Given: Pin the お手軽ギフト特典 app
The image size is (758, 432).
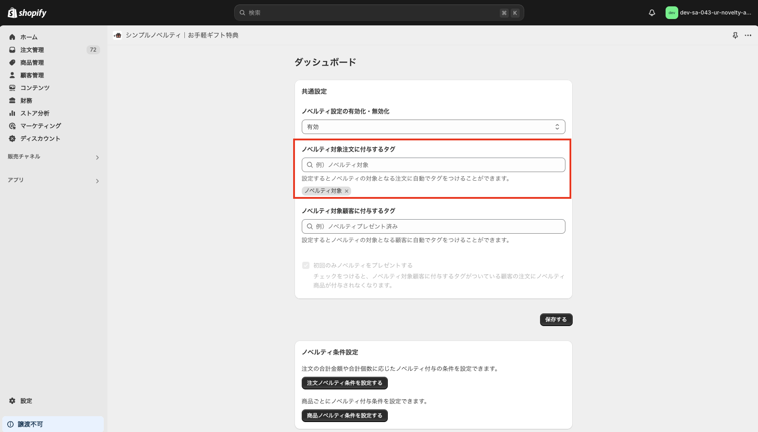Looking at the screenshot, I should (735, 35).
